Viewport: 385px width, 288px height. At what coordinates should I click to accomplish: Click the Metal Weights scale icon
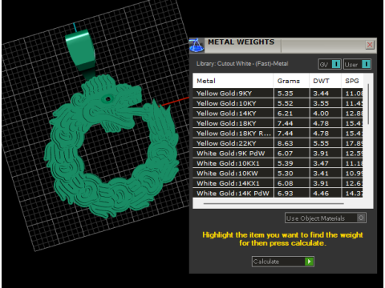(x=197, y=45)
